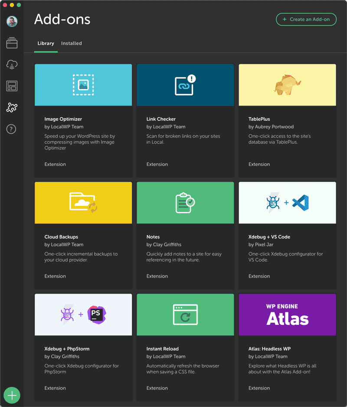The width and height of the screenshot is (347, 407).
Task: Click 'by Clay Griffiths' under Notes
Action: coord(164,245)
